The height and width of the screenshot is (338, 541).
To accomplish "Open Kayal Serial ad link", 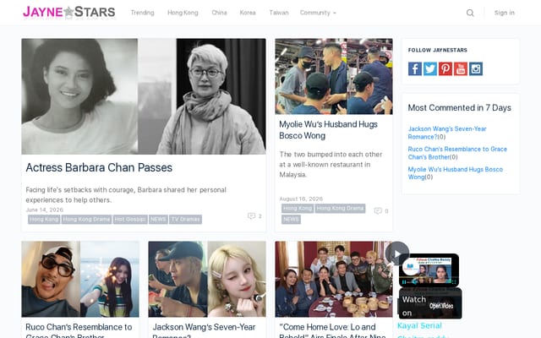I will tap(419, 325).
